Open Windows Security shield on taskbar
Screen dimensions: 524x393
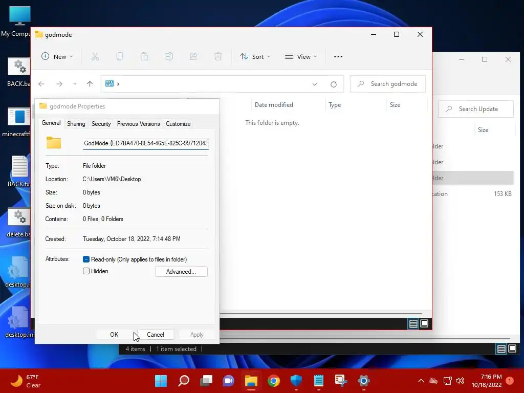(296, 381)
